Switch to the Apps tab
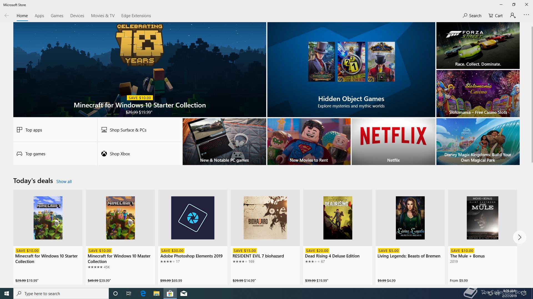The image size is (533, 299). [39, 16]
